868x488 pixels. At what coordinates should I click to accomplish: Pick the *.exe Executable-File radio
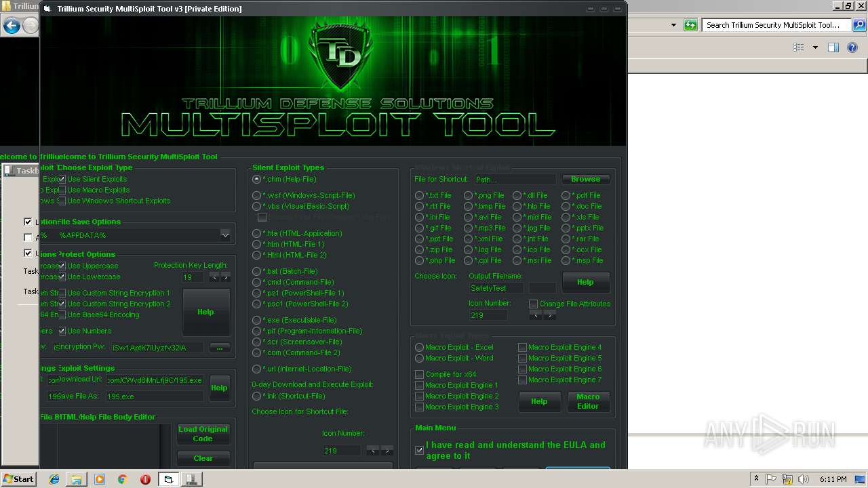coord(256,321)
